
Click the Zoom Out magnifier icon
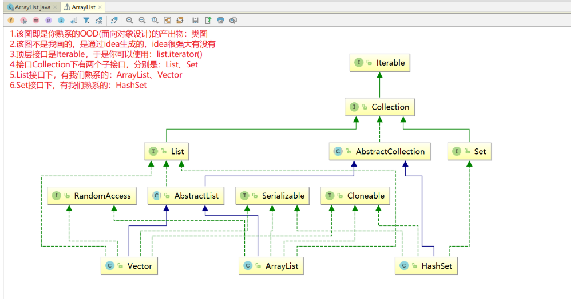coord(142,20)
